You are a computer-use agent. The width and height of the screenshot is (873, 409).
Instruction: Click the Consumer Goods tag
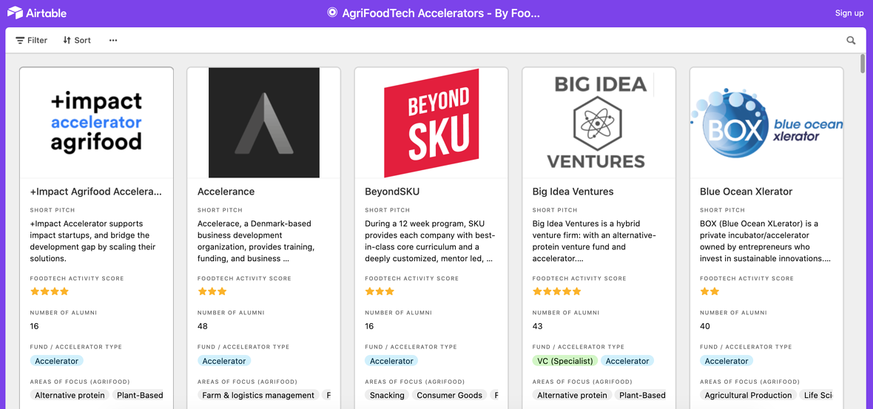pos(449,395)
